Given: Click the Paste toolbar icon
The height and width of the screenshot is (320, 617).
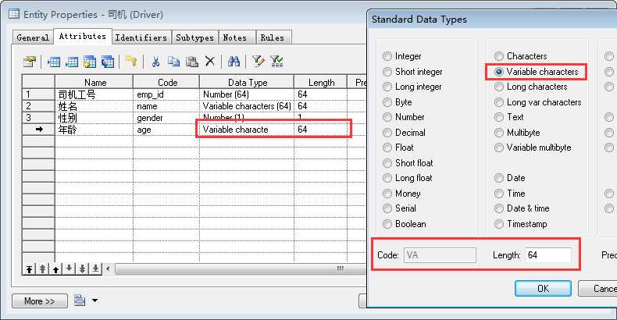Looking at the screenshot, I should [191, 62].
